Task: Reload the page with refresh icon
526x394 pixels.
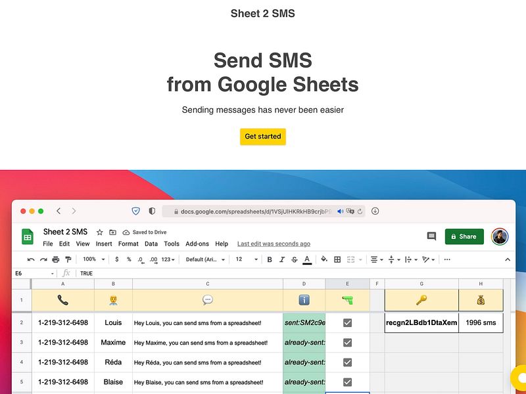Action: click(x=360, y=211)
